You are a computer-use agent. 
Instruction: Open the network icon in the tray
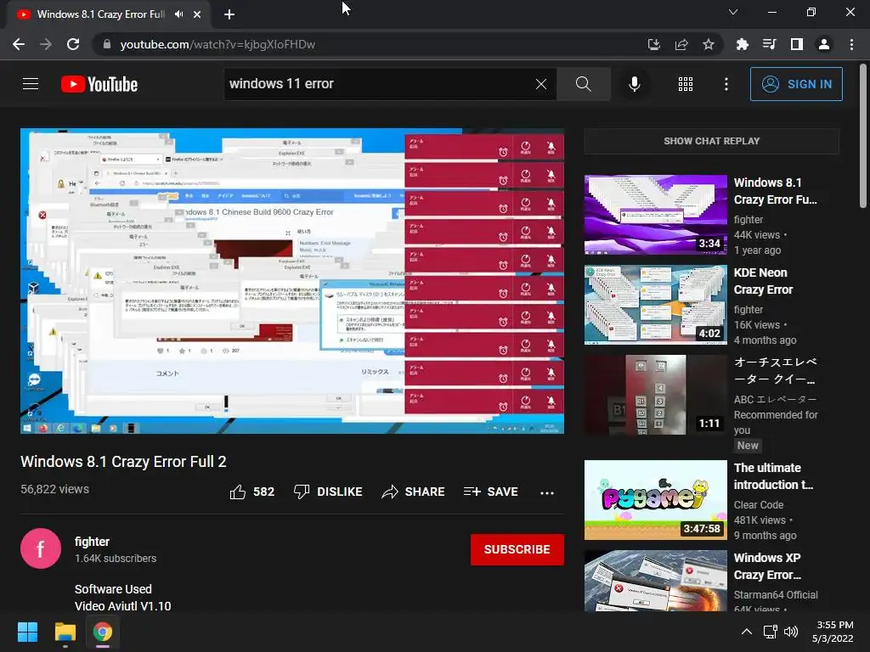[770, 632]
